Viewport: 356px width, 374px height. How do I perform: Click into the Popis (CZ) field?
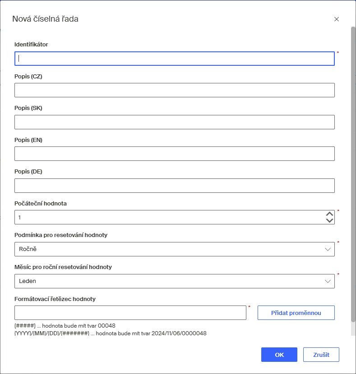(x=174, y=90)
